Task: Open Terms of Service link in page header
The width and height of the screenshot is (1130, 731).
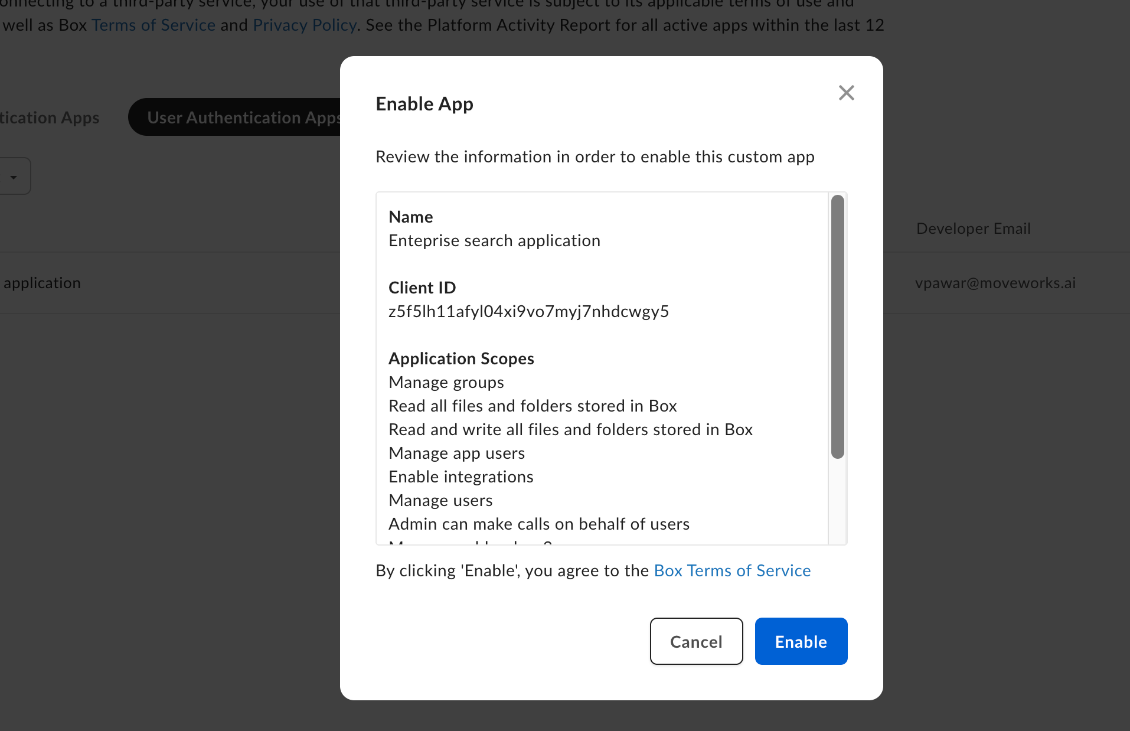Action: [x=154, y=25]
